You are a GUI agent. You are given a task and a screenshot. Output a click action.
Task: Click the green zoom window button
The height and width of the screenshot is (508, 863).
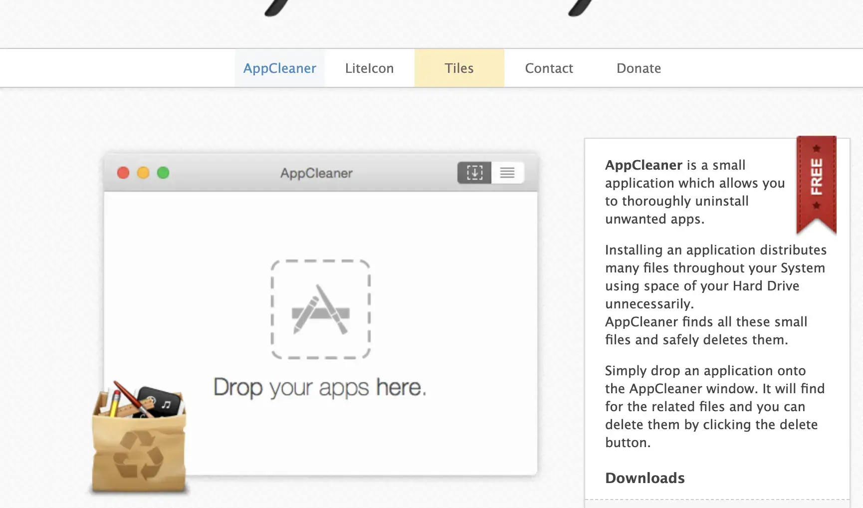point(163,173)
